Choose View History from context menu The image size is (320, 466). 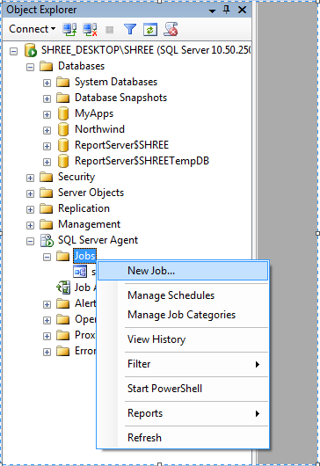pyautogui.click(x=183, y=339)
